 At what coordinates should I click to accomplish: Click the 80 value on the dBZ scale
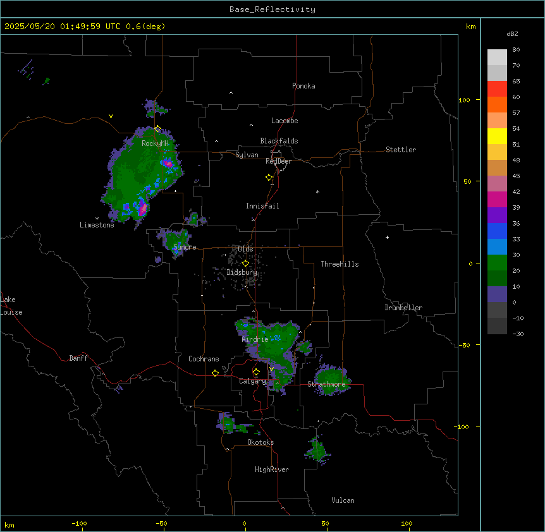[x=516, y=50]
